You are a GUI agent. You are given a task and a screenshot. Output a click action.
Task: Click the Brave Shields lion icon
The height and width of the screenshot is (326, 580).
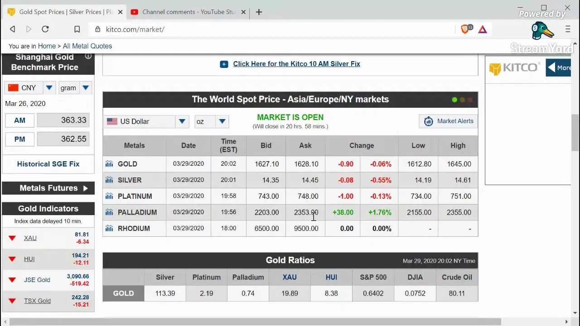pyautogui.click(x=465, y=29)
